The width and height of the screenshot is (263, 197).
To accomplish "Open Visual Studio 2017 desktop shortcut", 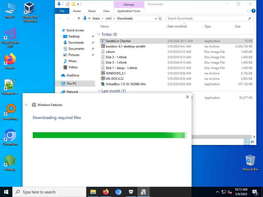I will pos(10,38).
